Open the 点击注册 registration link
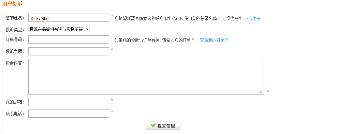Screen dimensions: 338x134 point(252,18)
